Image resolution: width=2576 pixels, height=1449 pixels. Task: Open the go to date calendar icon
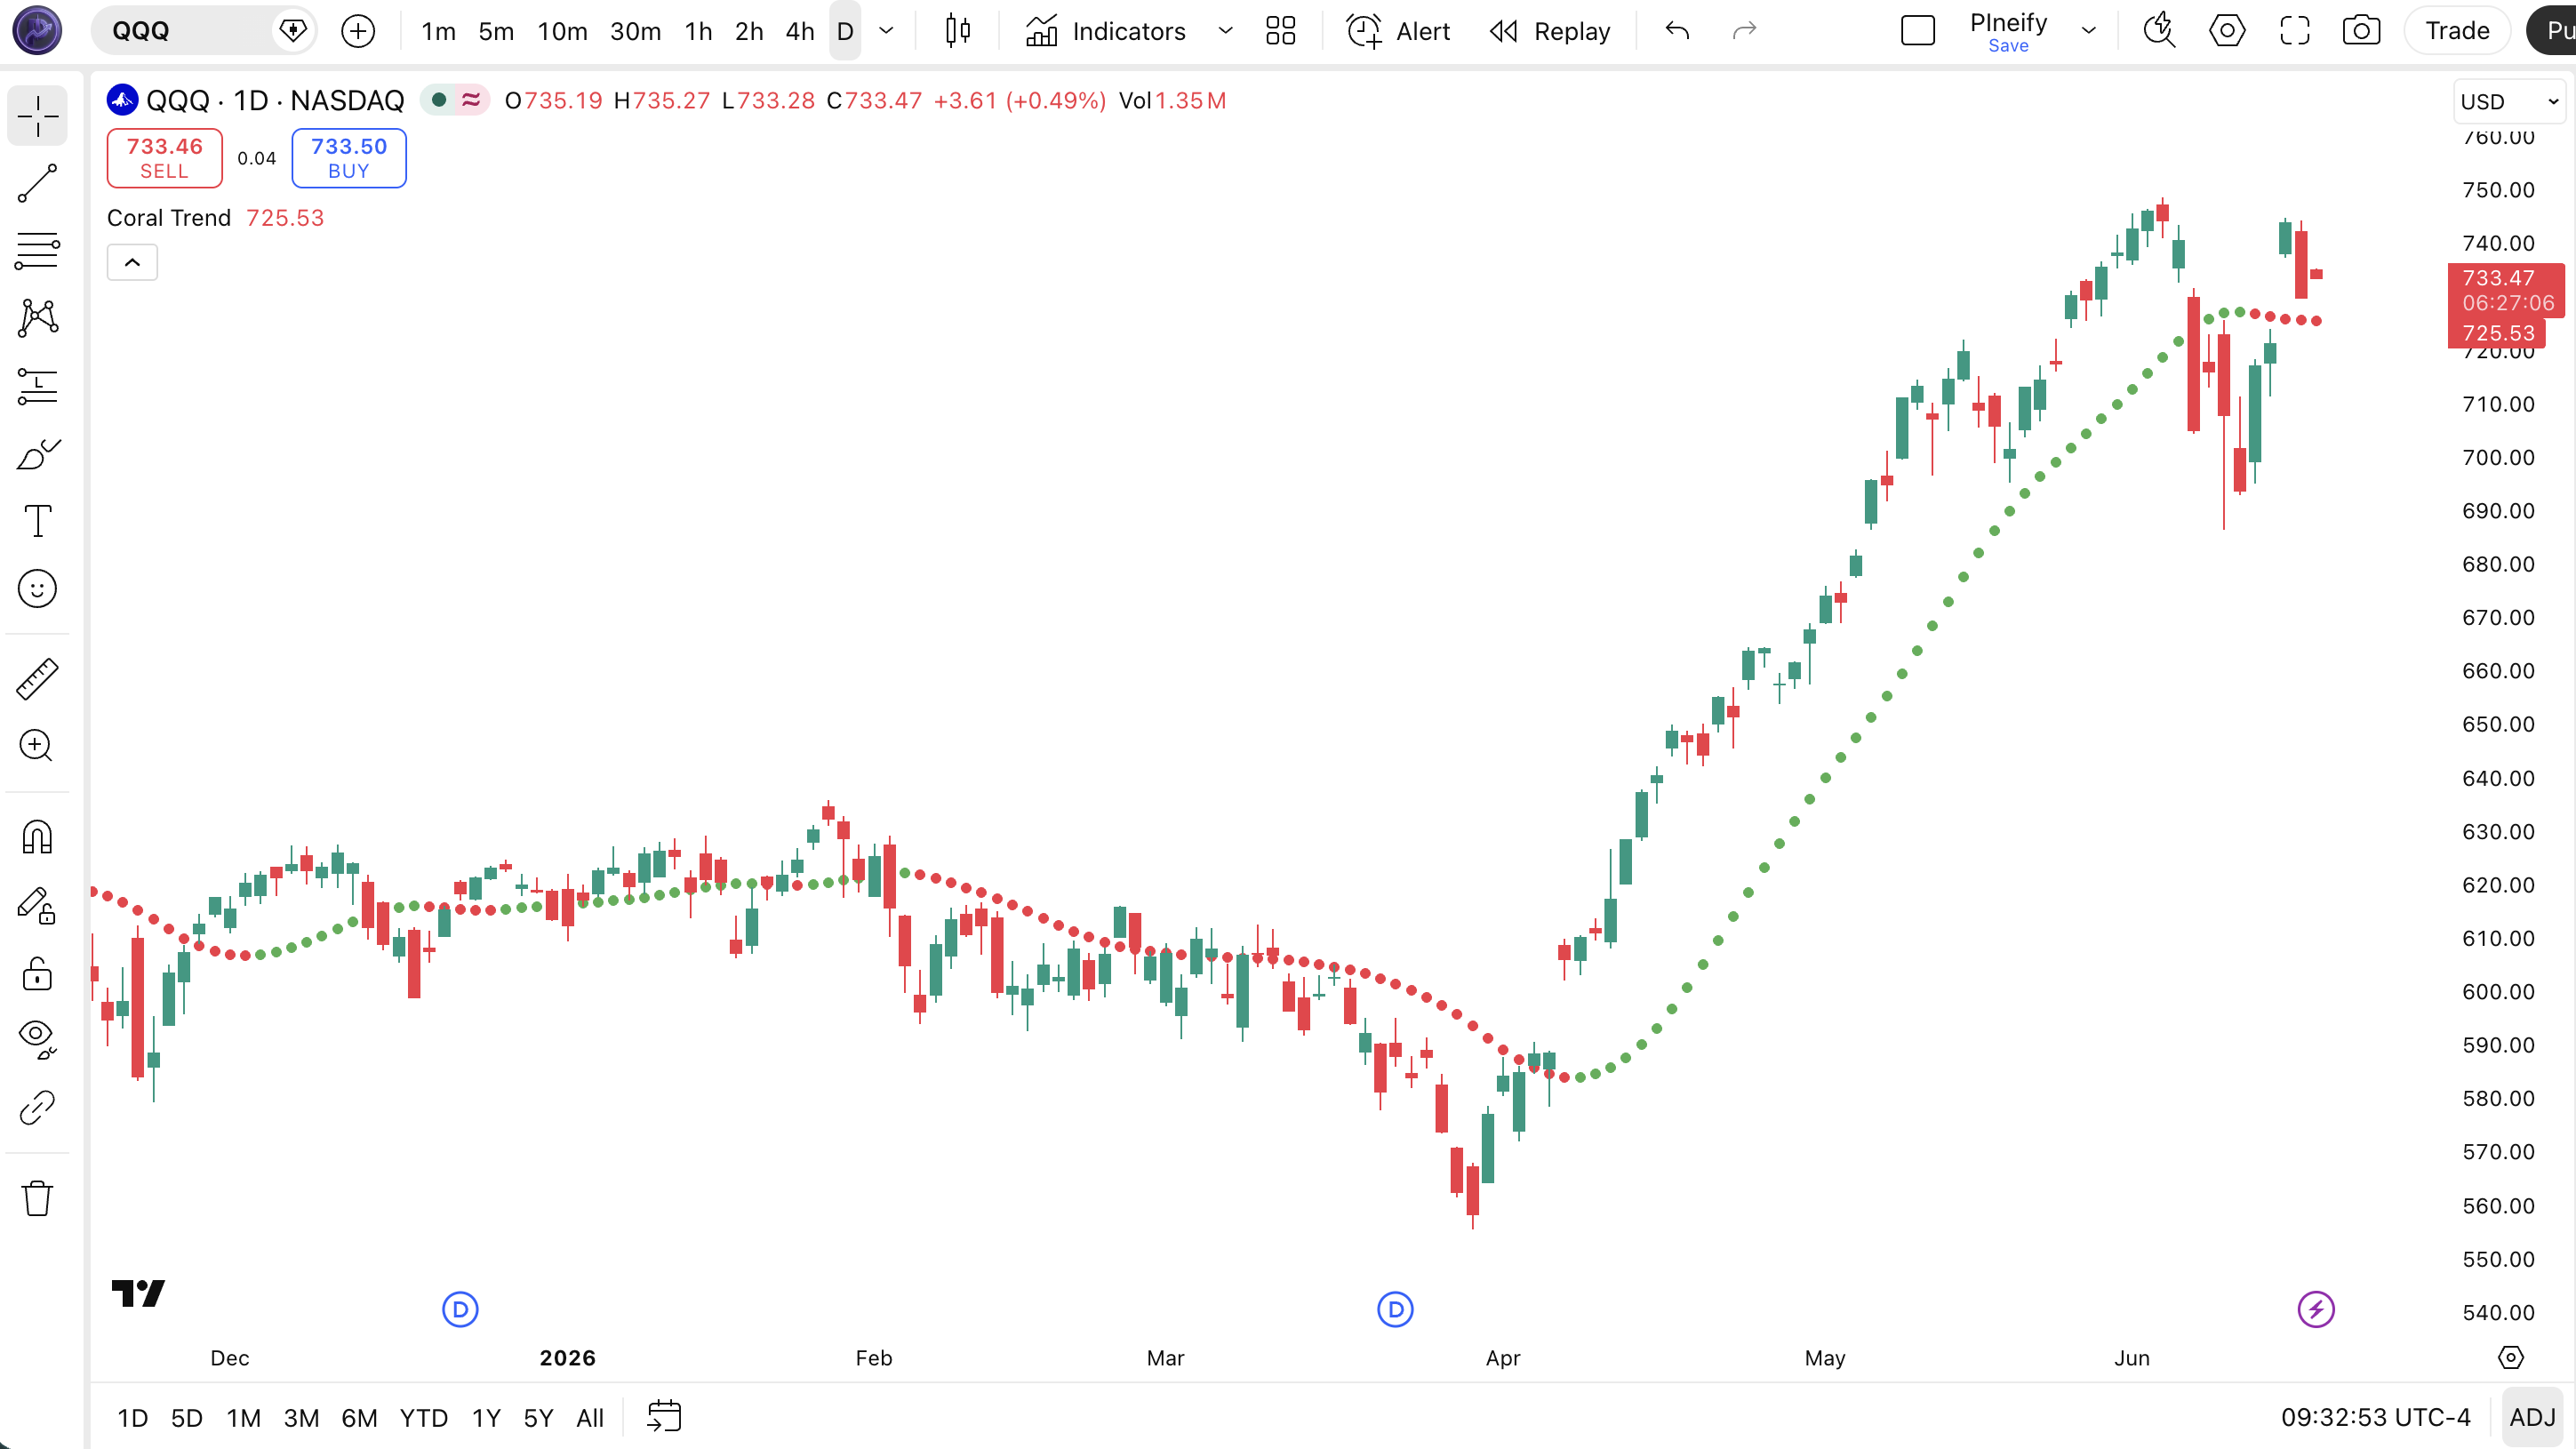[664, 1417]
